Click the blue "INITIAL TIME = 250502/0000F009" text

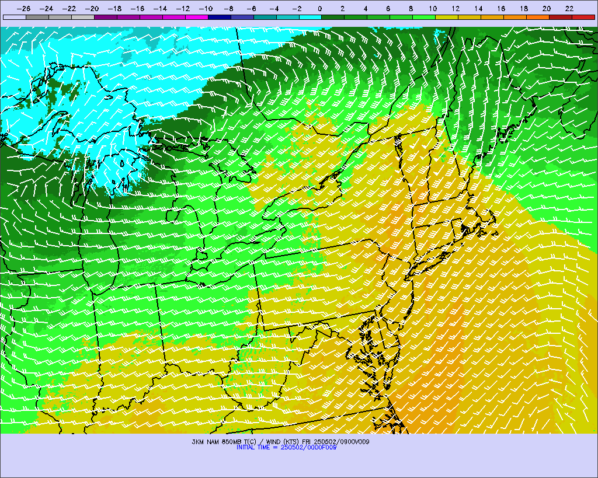point(286,448)
